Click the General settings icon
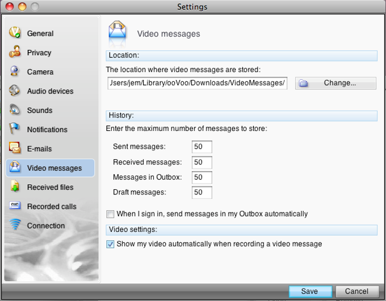Image resolution: width=386 pixels, height=301 pixels. point(15,32)
